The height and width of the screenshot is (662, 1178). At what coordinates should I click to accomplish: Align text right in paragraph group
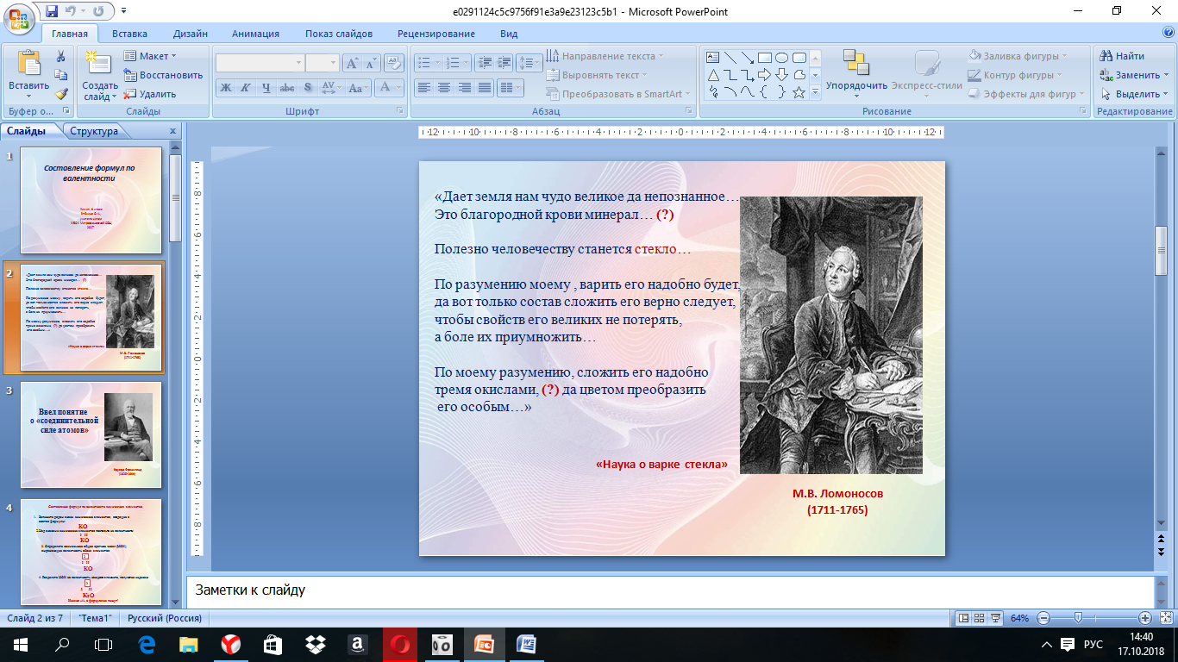[x=464, y=88]
